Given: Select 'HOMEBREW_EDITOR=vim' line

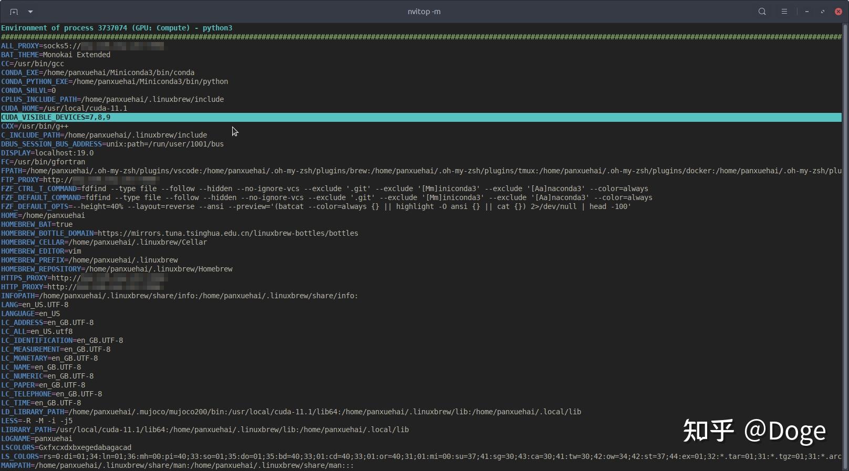Looking at the screenshot, I should [x=41, y=251].
